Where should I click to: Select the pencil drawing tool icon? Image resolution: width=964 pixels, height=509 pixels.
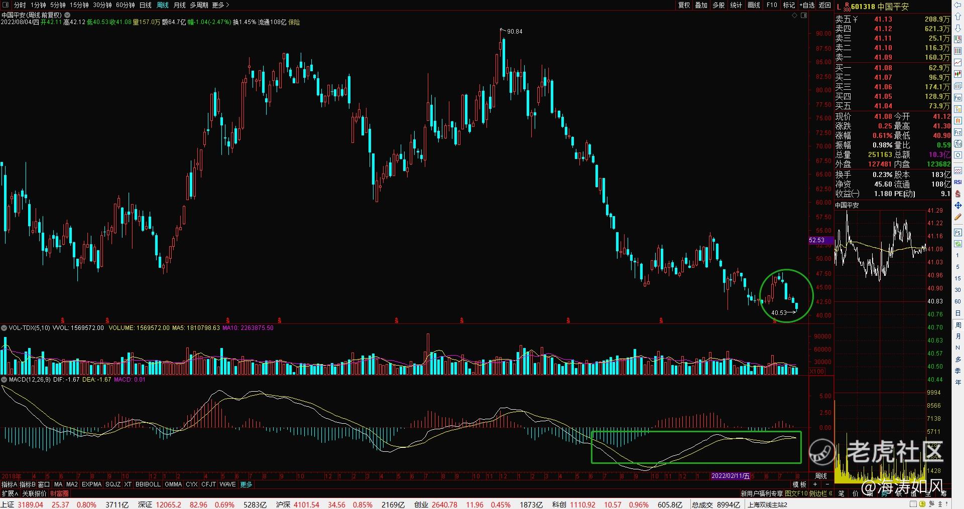pos(957,217)
